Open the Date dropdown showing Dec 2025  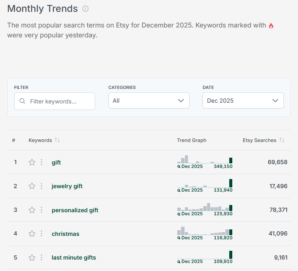click(243, 100)
